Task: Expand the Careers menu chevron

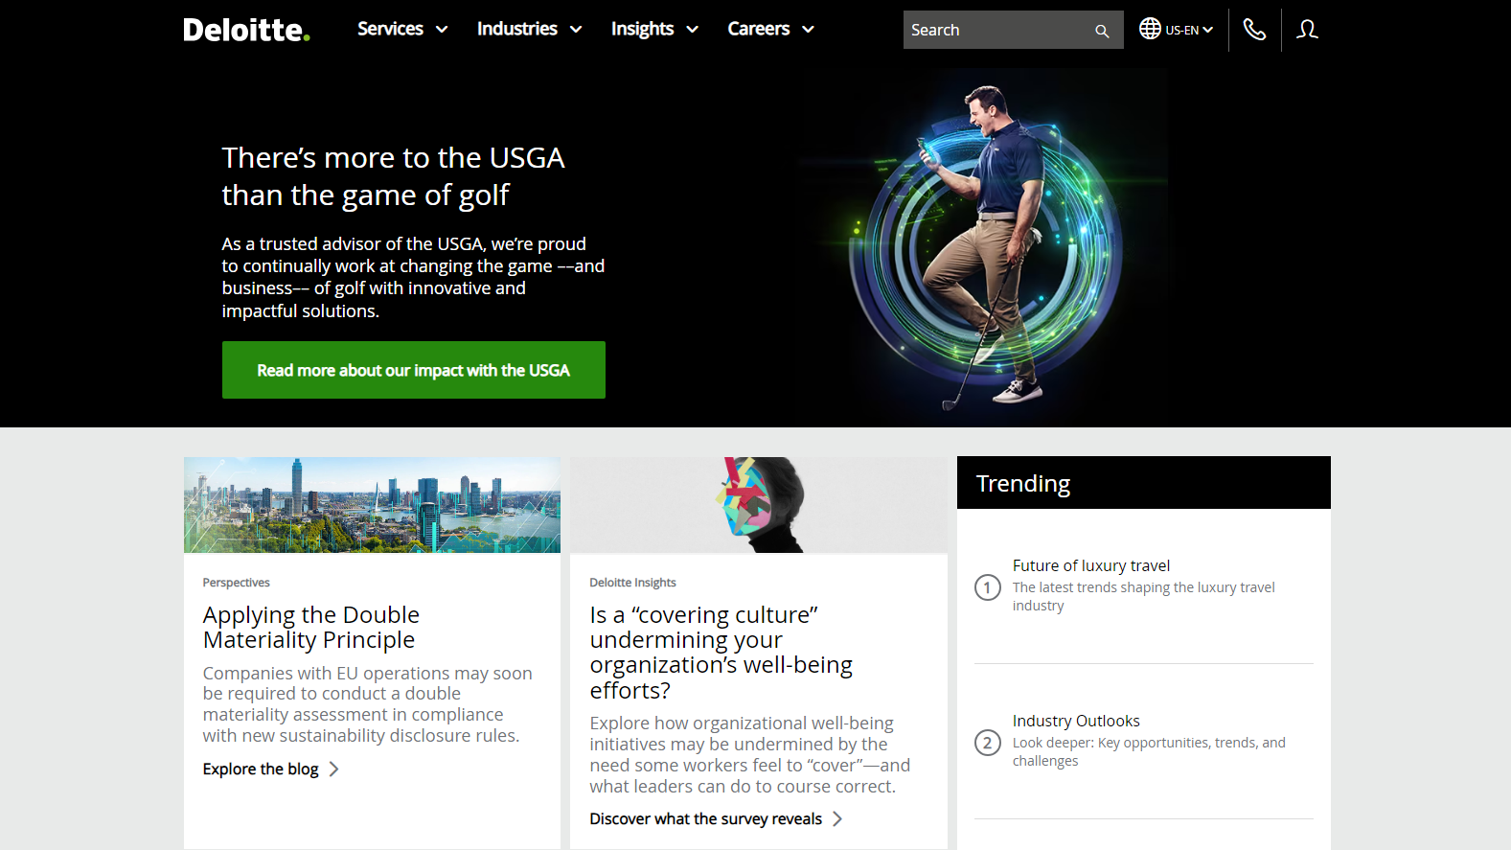Action: pyautogui.click(x=809, y=30)
